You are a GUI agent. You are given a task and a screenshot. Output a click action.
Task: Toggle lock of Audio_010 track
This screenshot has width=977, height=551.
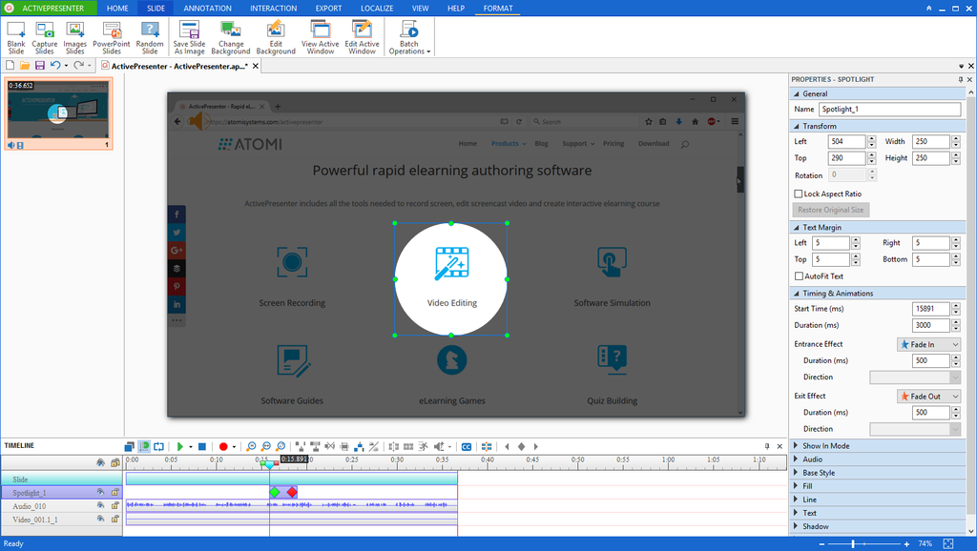115,505
